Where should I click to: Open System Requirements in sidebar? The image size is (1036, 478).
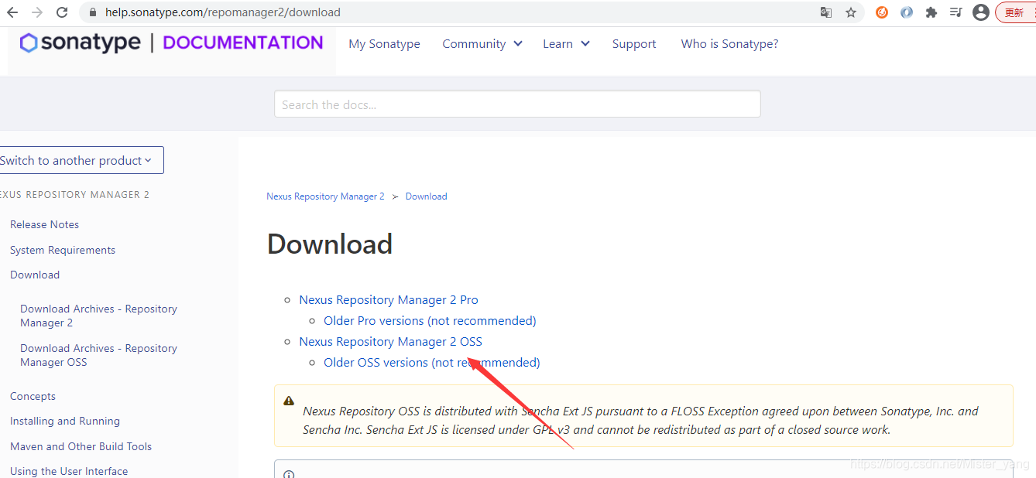(63, 250)
